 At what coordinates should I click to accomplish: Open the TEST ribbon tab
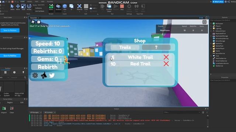pyautogui.click(x=37, y=1)
